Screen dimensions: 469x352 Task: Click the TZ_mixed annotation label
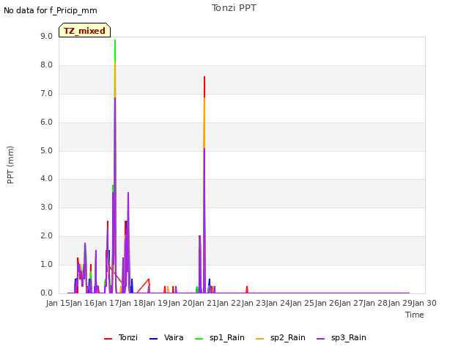tap(85, 30)
